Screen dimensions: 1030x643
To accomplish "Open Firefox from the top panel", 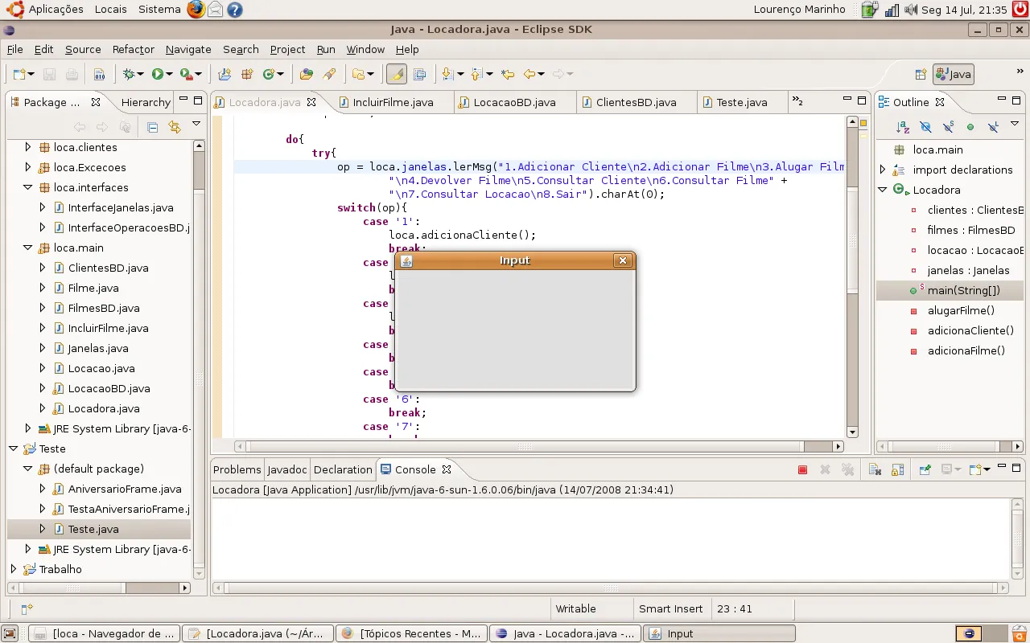I will coord(196,10).
